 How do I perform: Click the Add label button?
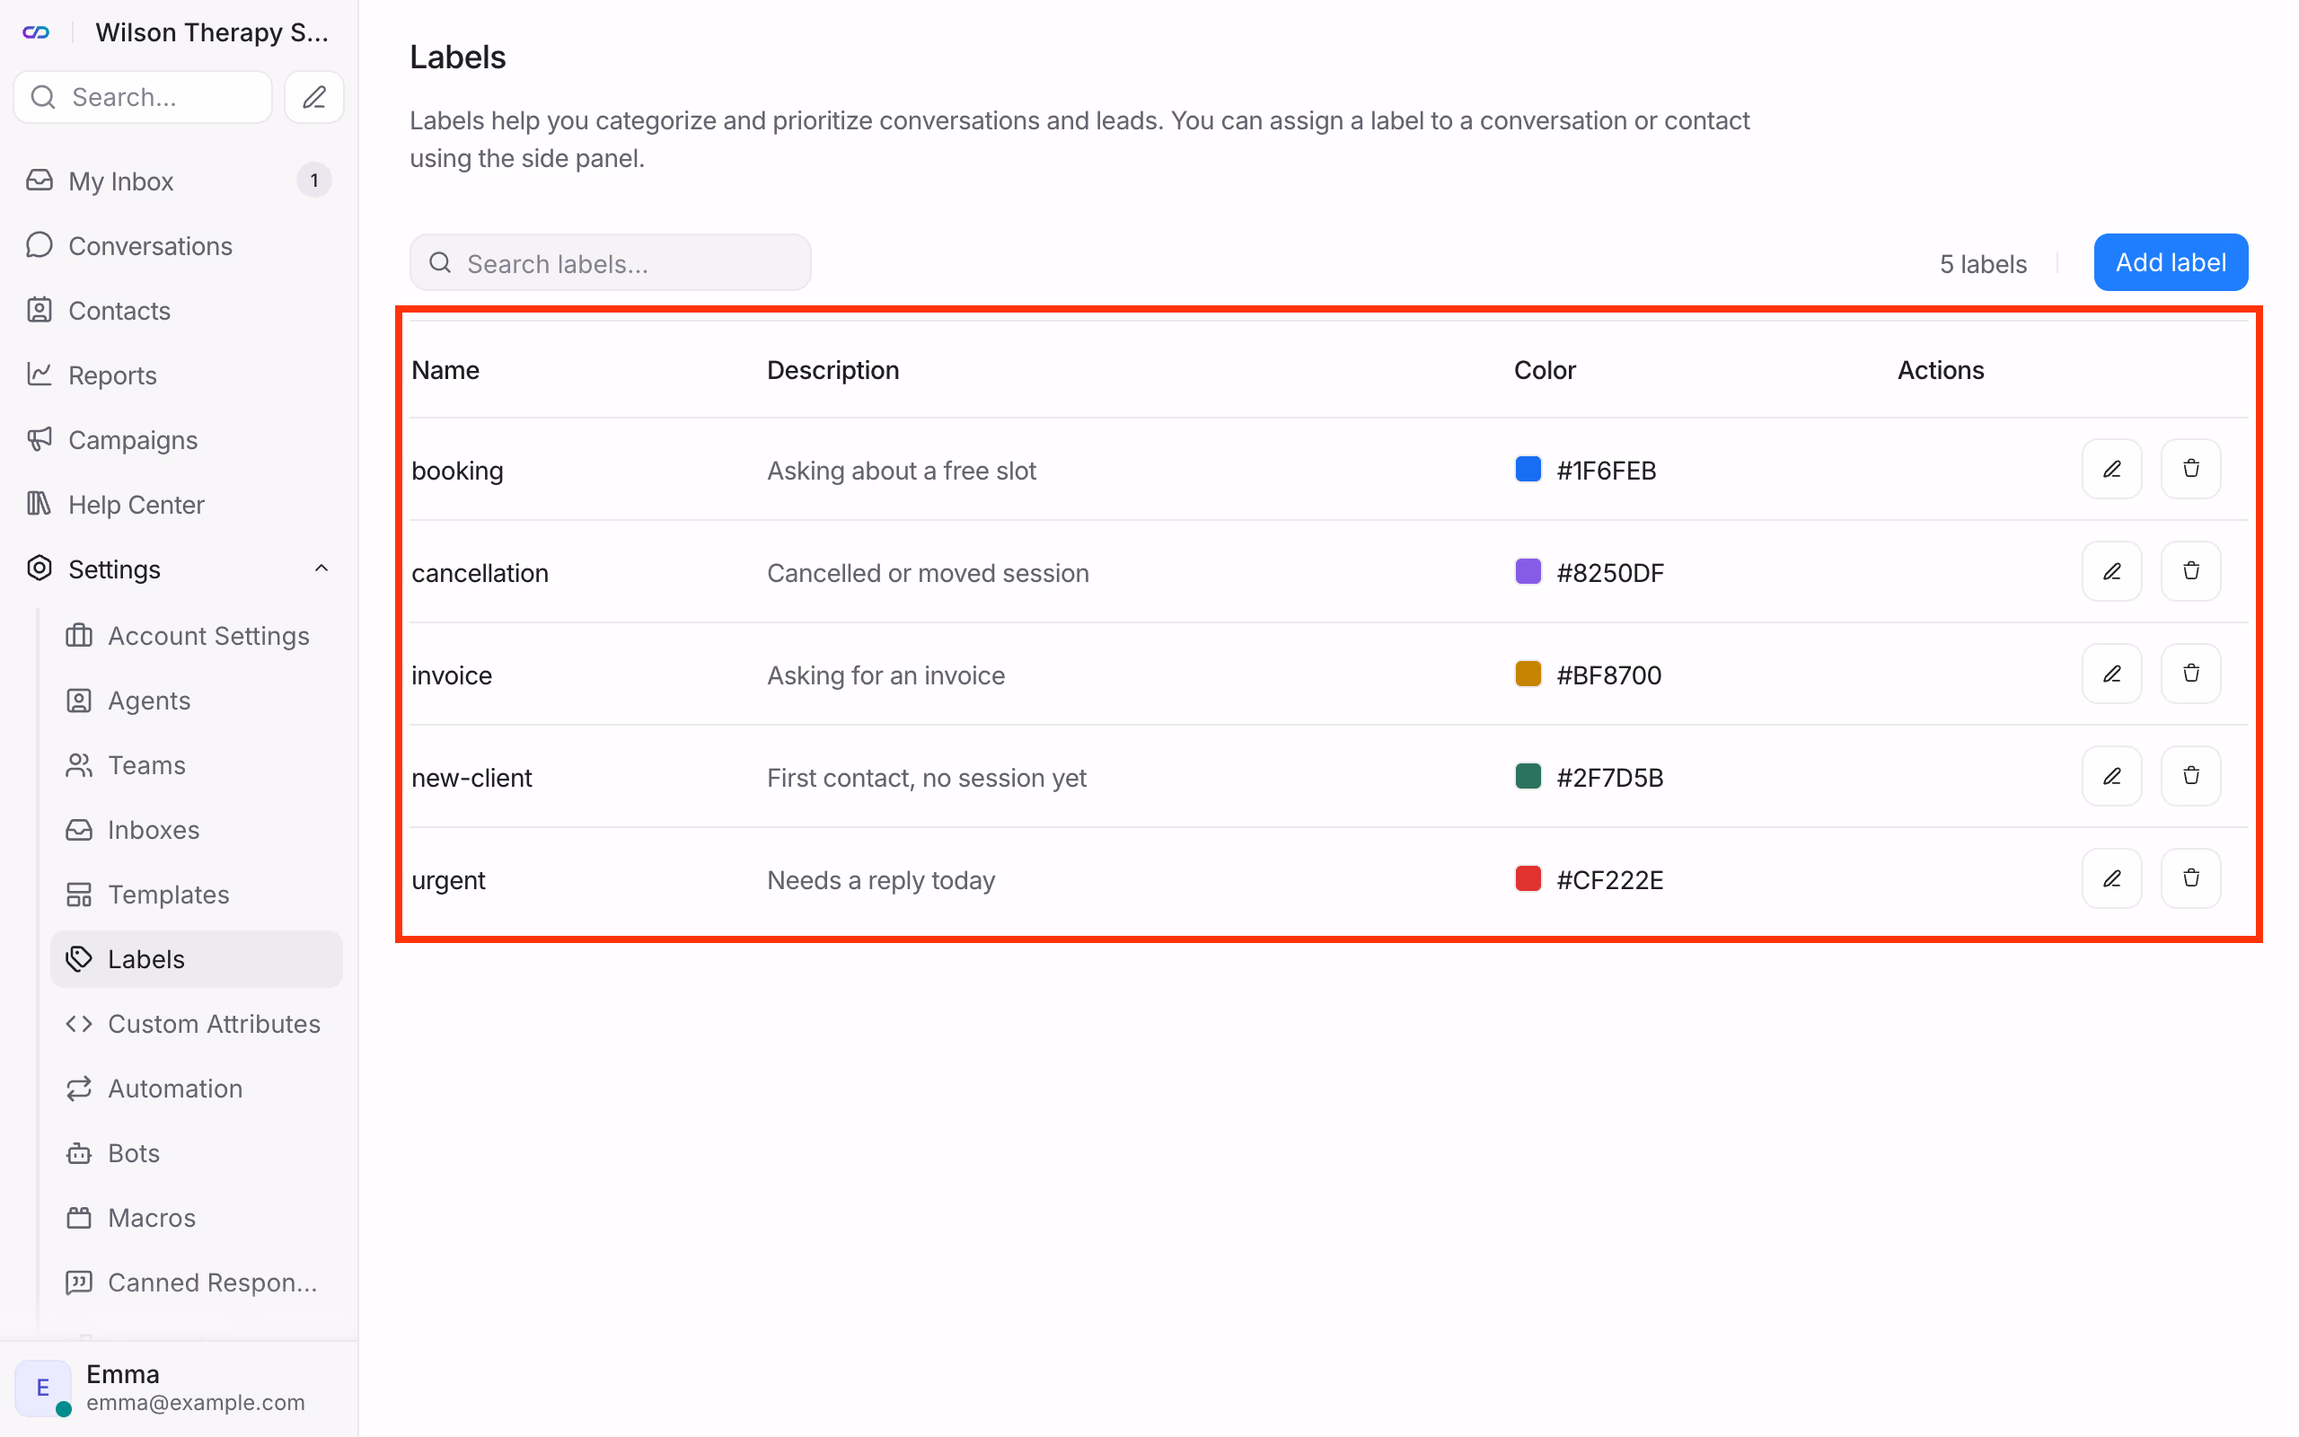2170,262
